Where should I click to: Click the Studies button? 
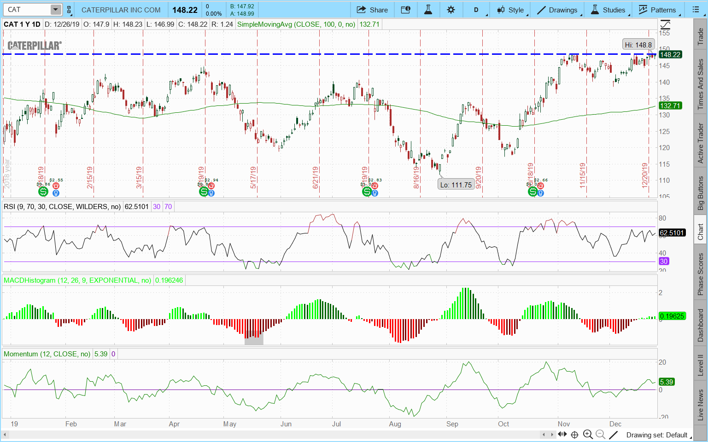[x=608, y=10]
